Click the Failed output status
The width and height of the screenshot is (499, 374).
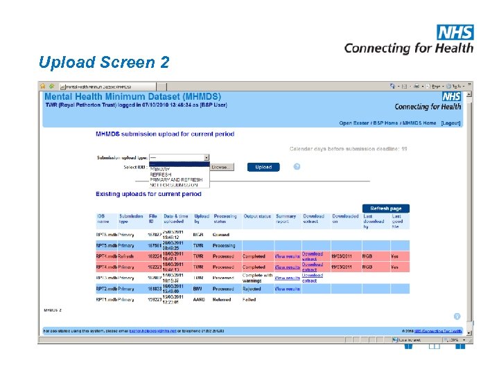[x=249, y=300]
